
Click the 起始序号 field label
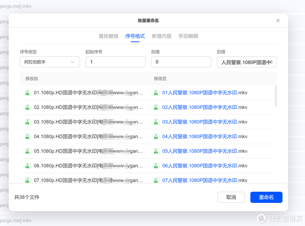94,52
